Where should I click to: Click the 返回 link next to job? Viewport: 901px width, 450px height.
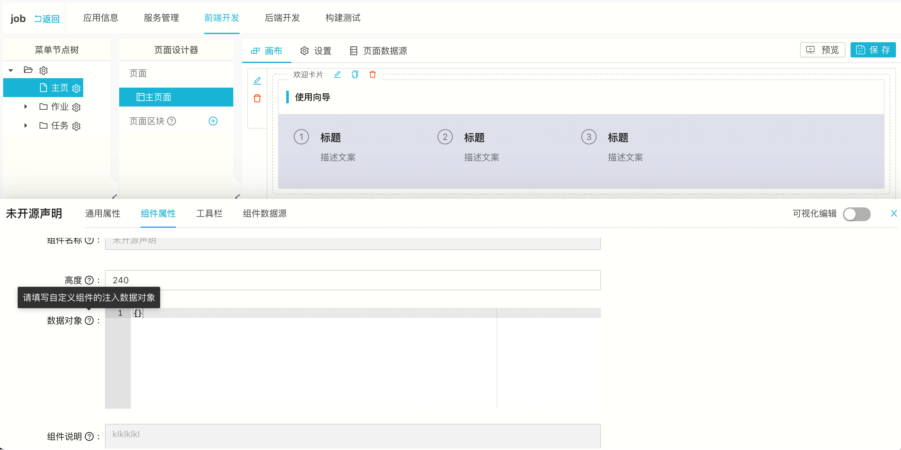tap(47, 19)
